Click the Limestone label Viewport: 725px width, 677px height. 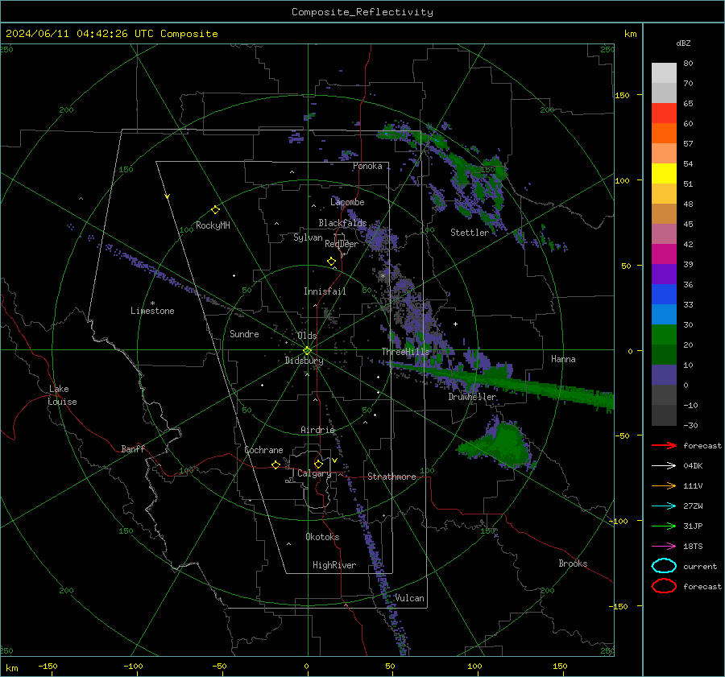click(x=152, y=311)
